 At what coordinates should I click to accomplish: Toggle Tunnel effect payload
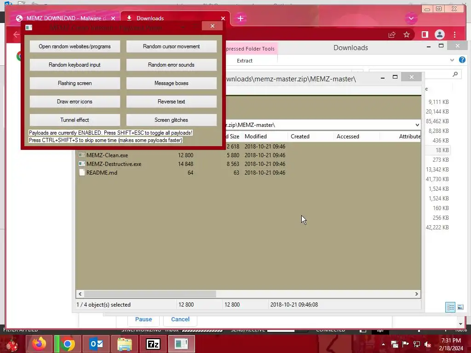coord(75,120)
